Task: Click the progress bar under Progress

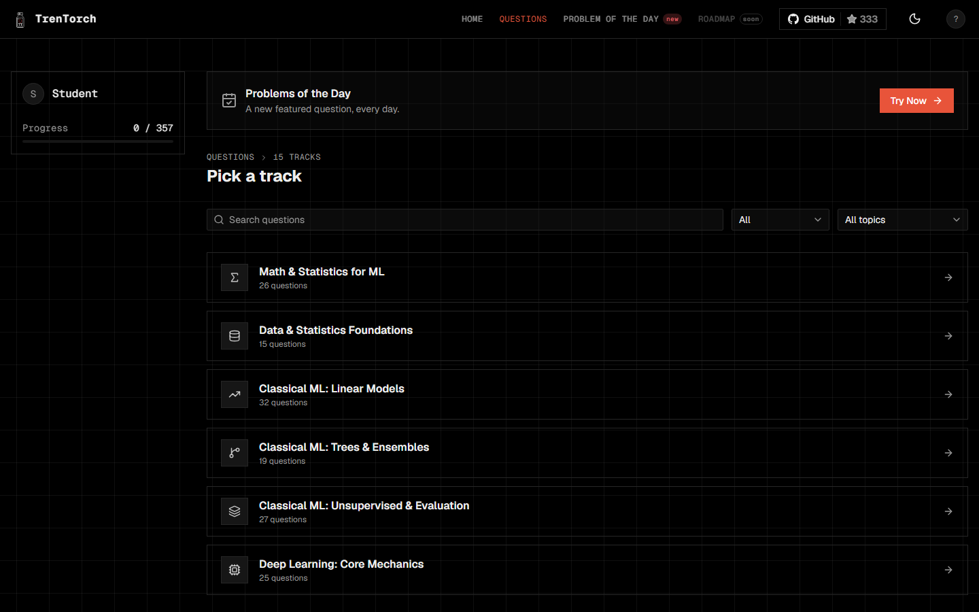Action: (x=98, y=141)
